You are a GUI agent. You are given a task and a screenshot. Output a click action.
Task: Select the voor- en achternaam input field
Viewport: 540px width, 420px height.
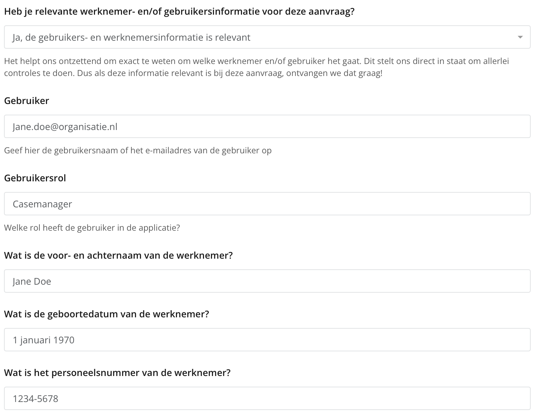(x=267, y=281)
